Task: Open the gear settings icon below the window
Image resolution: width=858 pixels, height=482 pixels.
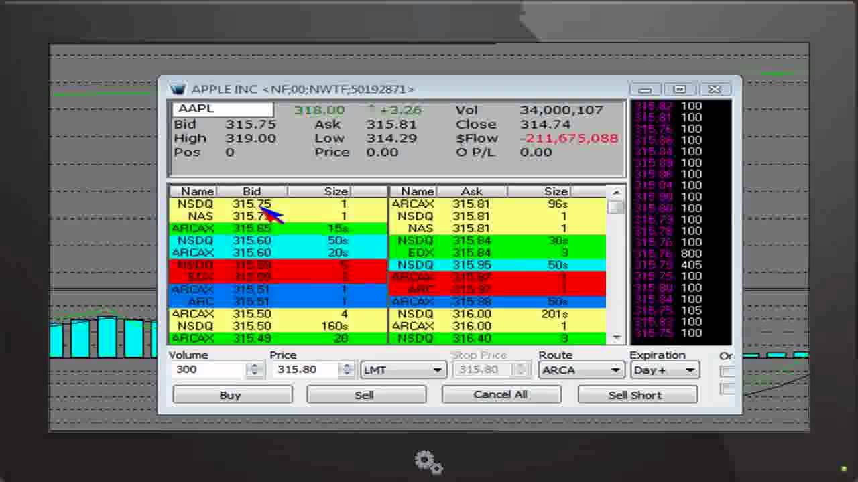Action: (x=428, y=462)
